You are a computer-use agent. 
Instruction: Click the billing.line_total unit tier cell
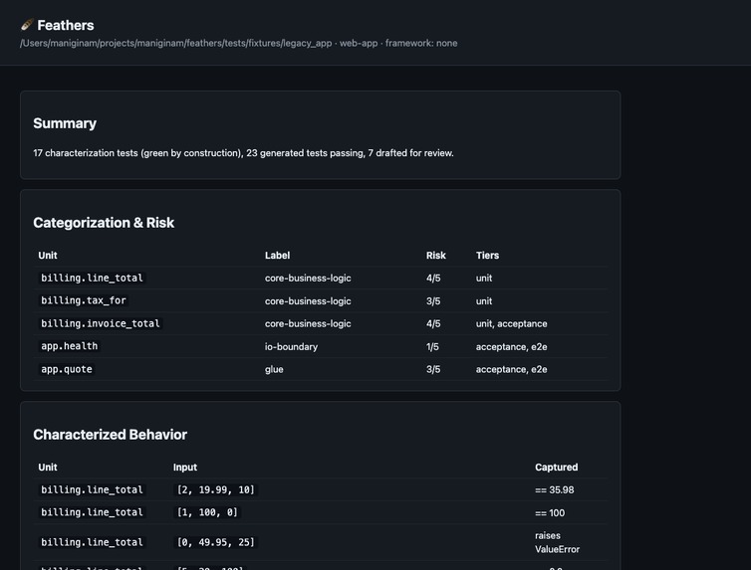(x=484, y=278)
